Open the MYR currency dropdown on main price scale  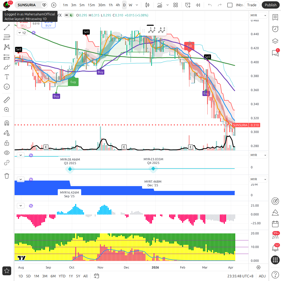(x=258, y=15)
